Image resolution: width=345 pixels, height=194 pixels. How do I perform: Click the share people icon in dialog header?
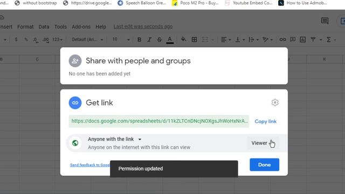tap(75, 61)
